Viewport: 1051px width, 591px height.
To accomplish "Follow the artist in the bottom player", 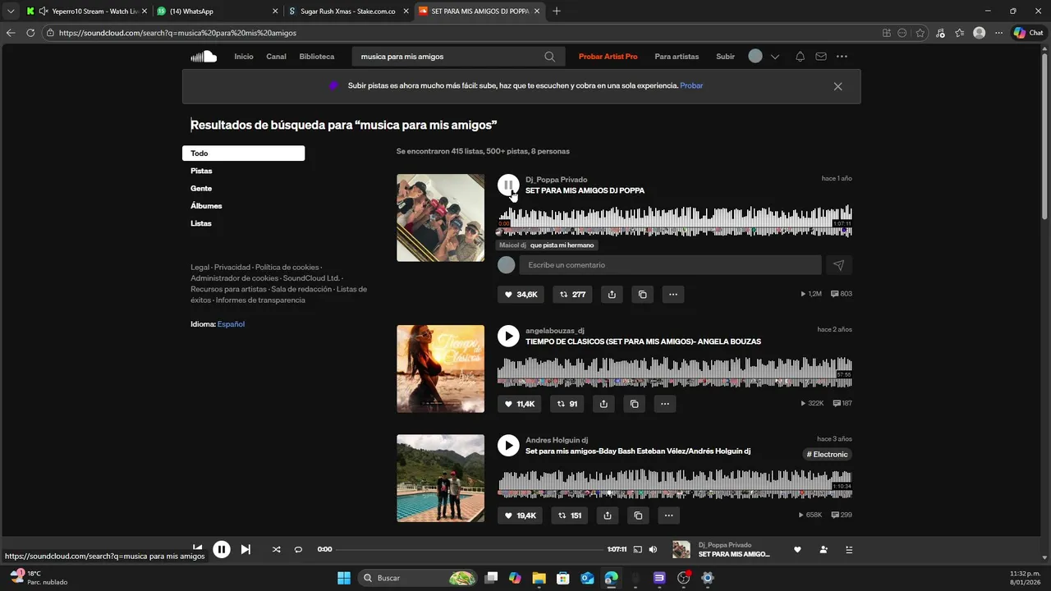I will pyautogui.click(x=823, y=549).
